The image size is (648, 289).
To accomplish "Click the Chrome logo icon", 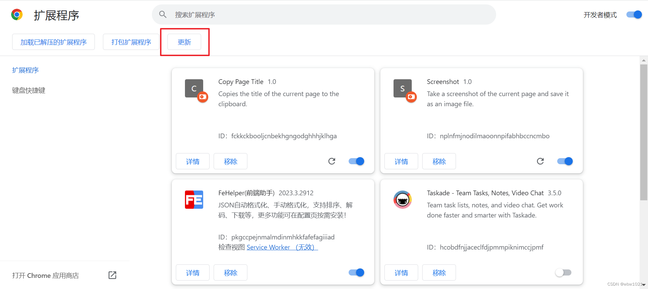I will click(x=17, y=15).
